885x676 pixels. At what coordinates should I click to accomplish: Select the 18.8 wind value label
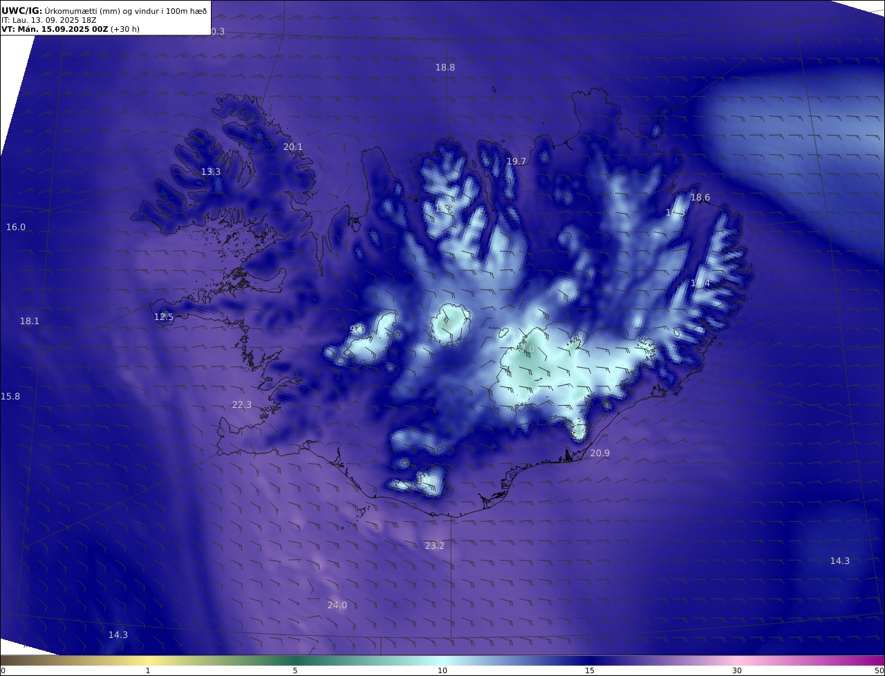pyautogui.click(x=445, y=68)
